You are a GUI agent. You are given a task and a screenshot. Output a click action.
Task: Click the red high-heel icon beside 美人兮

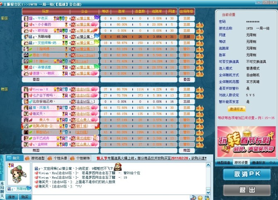[x=31, y=120]
